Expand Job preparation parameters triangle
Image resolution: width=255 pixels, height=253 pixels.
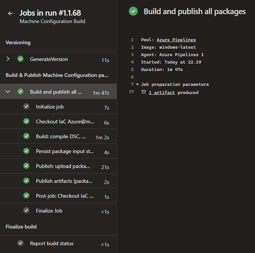(x=138, y=84)
